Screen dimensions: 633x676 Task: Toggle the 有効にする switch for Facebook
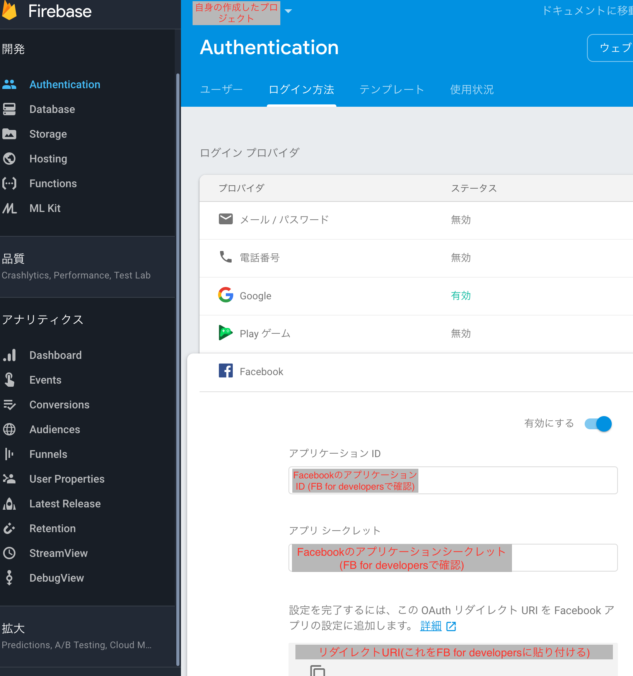(598, 424)
